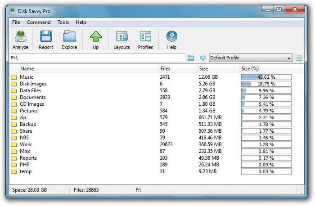Select the Documents folder name
315x206 pixels.
33,97
